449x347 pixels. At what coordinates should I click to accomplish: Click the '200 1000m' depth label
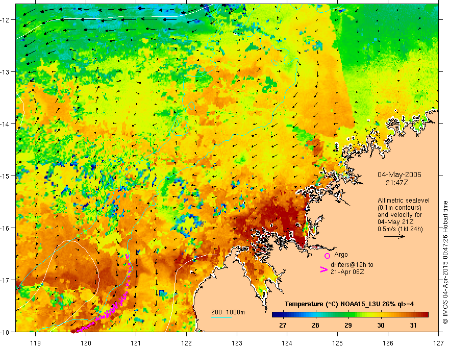click(228, 312)
